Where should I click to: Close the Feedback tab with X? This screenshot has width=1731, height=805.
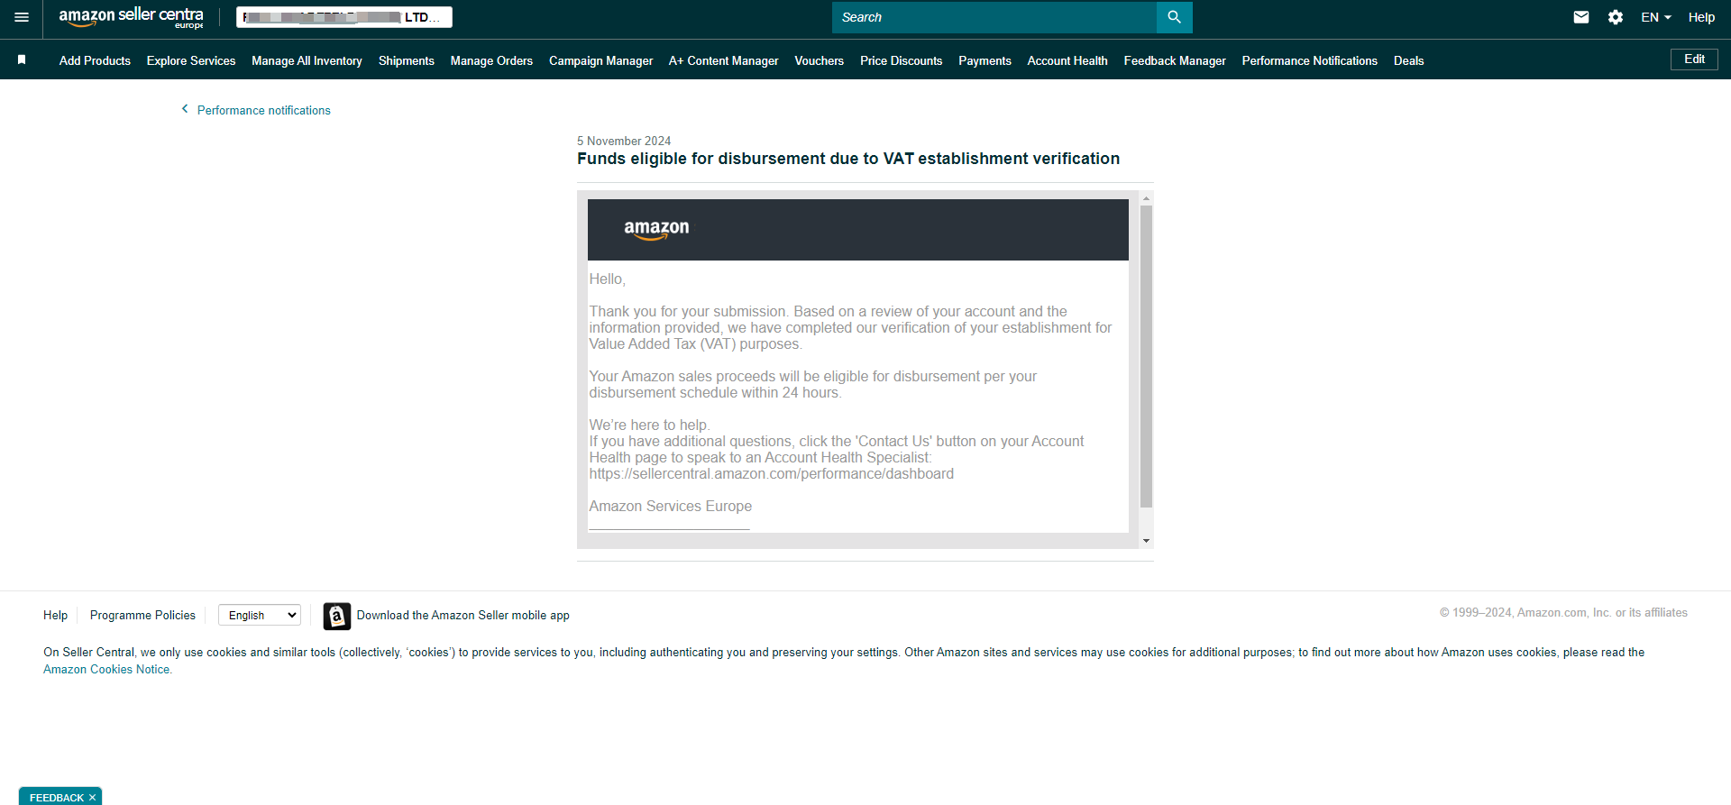click(x=92, y=798)
